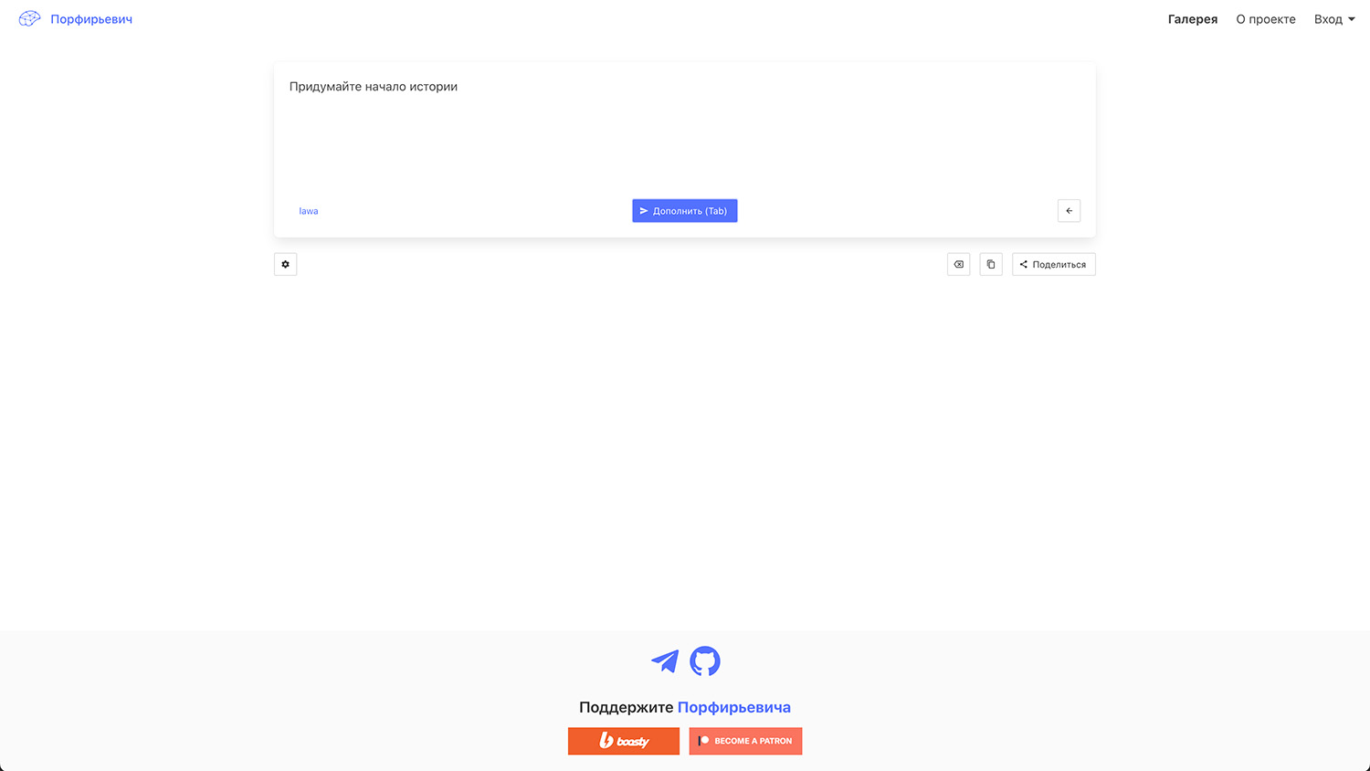Viewport: 1370px width, 771px height.
Task: Go to О проекте page
Action: [x=1265, y=19]
